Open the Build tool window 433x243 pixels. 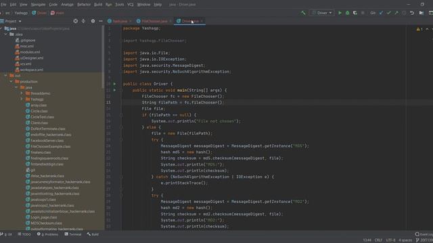93,234
